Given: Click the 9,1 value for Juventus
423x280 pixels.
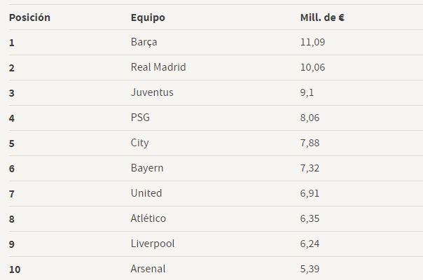Looking at the screenshot, I should click(x=307, y=92).
